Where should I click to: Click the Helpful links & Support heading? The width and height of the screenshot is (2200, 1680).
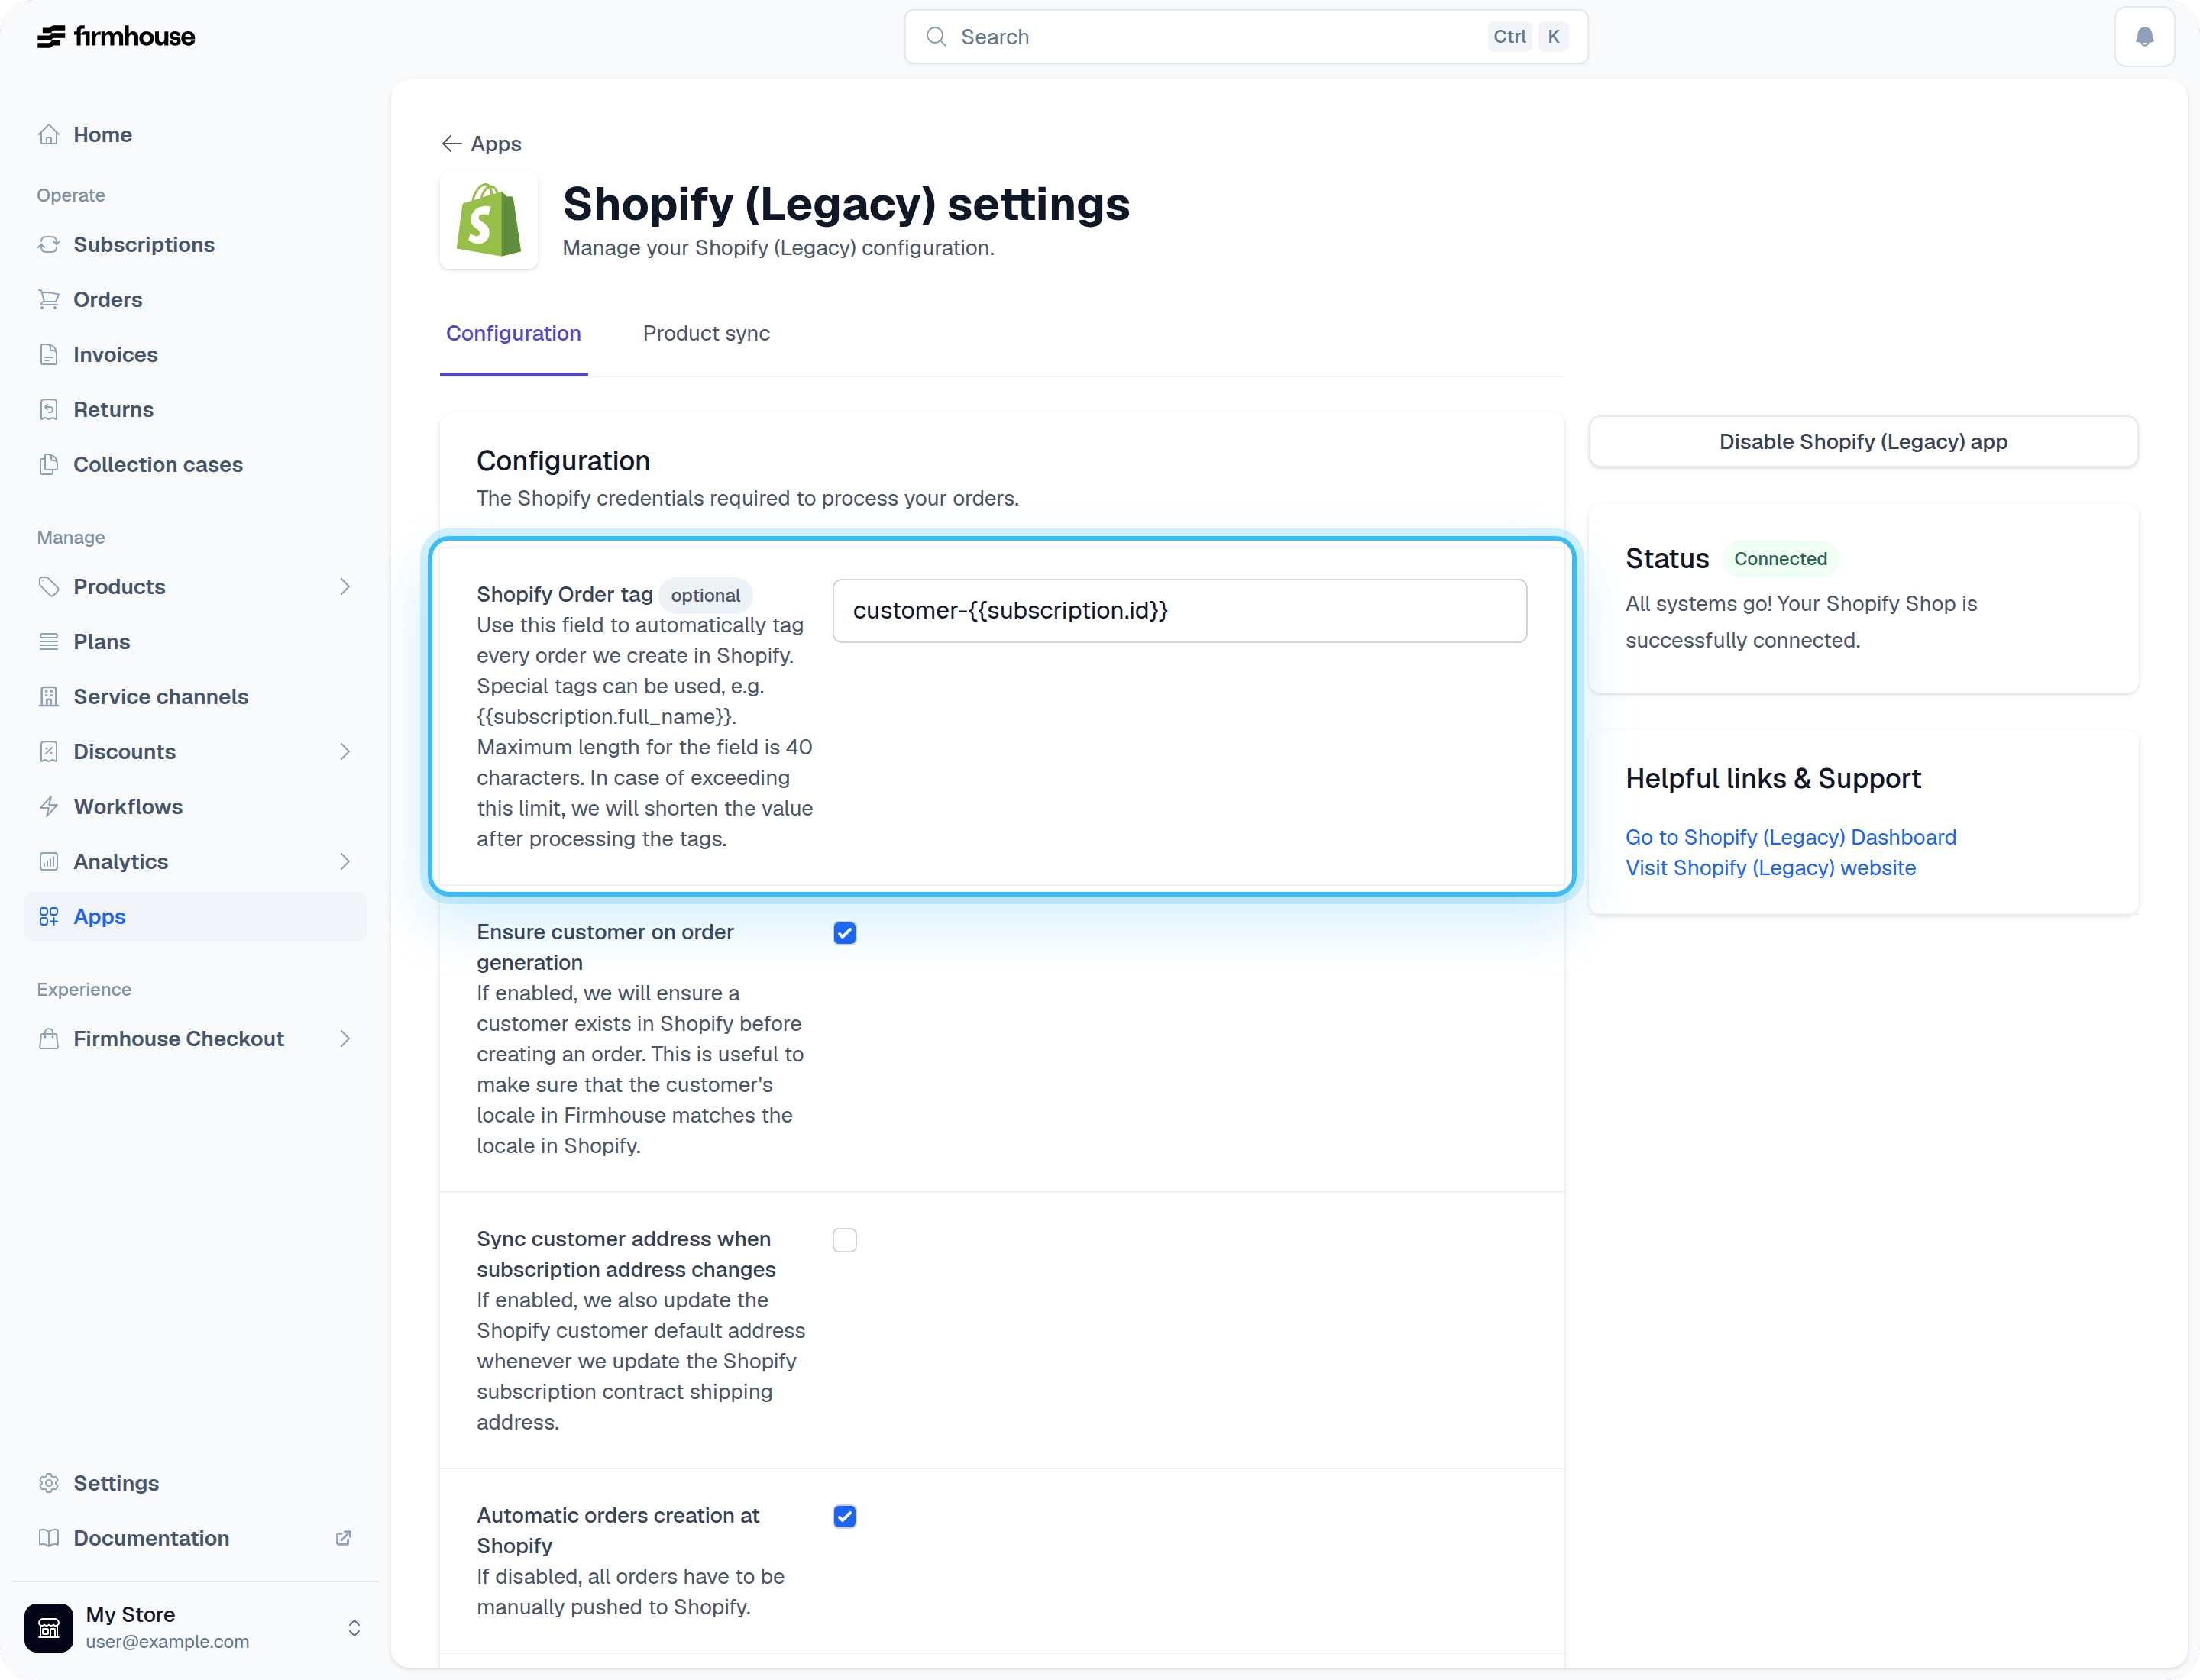[1773, 778]
